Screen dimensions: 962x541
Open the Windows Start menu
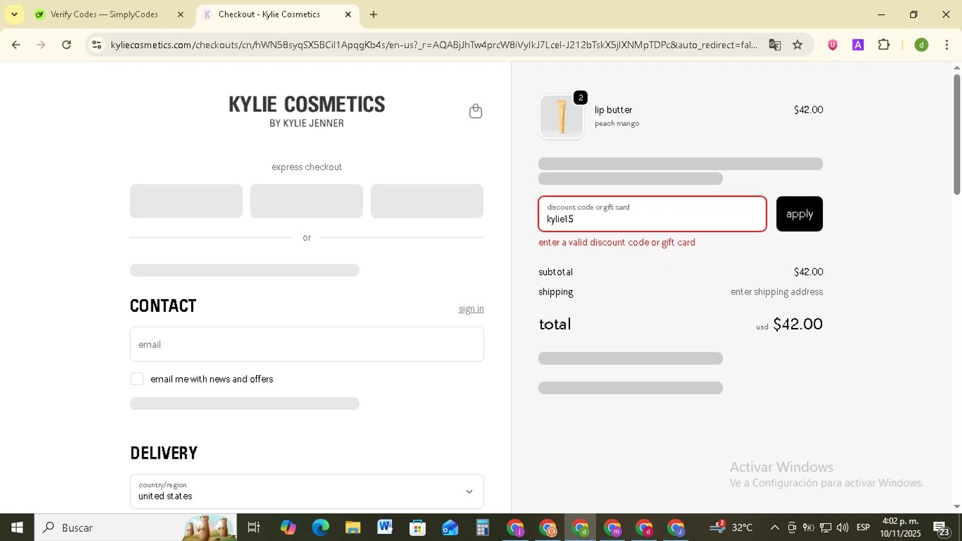pyautogui.click(x=17, y=528)
